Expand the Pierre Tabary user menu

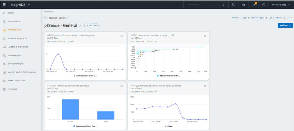[282, 5]
